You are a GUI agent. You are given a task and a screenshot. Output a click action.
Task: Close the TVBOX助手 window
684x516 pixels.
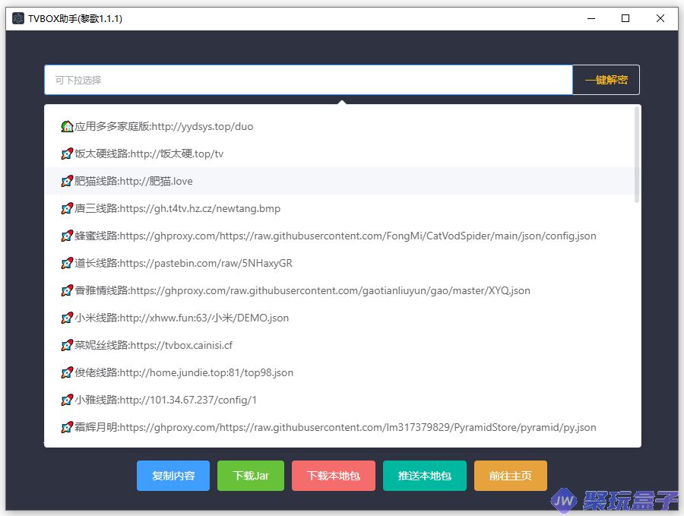pyautogui.click(x=660, y=18)
